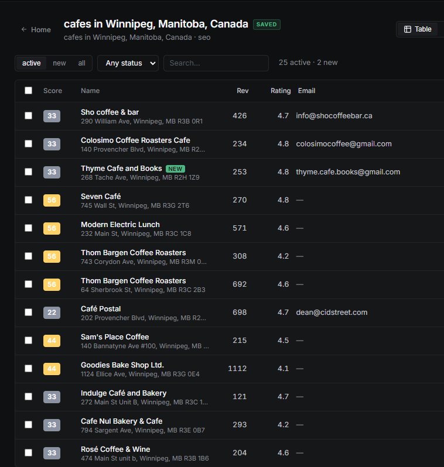Sort by the Name column header
This screenshot has width=444, height=467.
[x=90, y=91]
